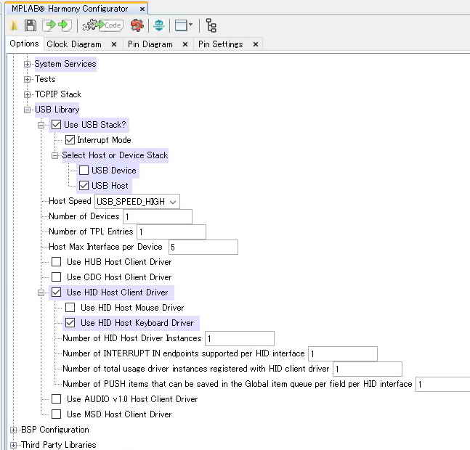This screenshot has height=450, width=470.
Task: Click the open configuration folder icon
Action: pyautogui.click(x=14, y=25)
